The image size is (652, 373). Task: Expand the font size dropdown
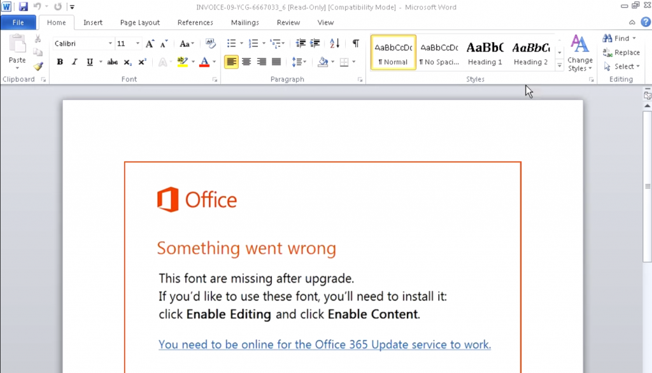coord(138,44)
